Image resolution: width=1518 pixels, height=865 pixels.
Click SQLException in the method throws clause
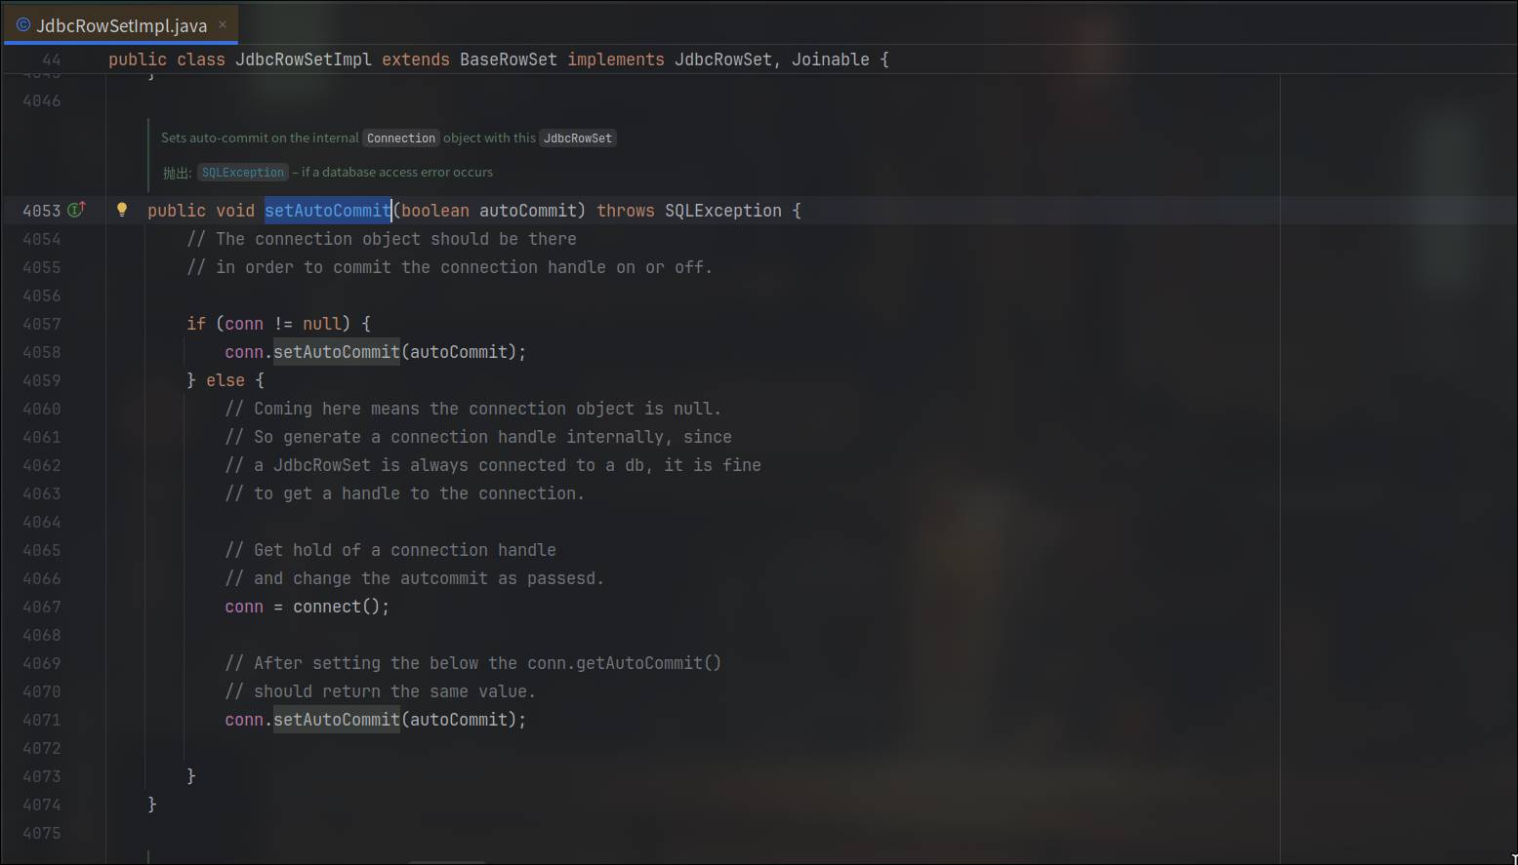point(722,211)
